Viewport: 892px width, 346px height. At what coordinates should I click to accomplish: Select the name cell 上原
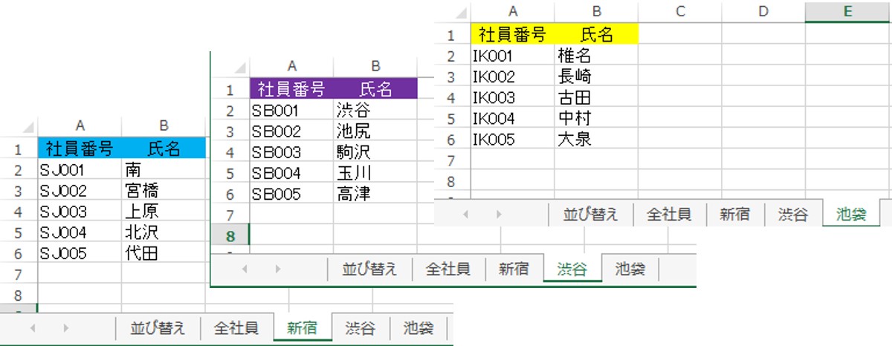tap(164, 211)
